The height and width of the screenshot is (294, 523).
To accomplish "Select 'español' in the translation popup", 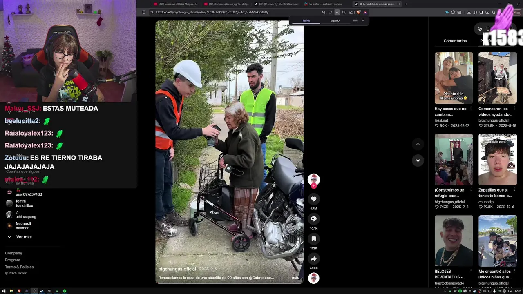I will [x=335, y=20].
